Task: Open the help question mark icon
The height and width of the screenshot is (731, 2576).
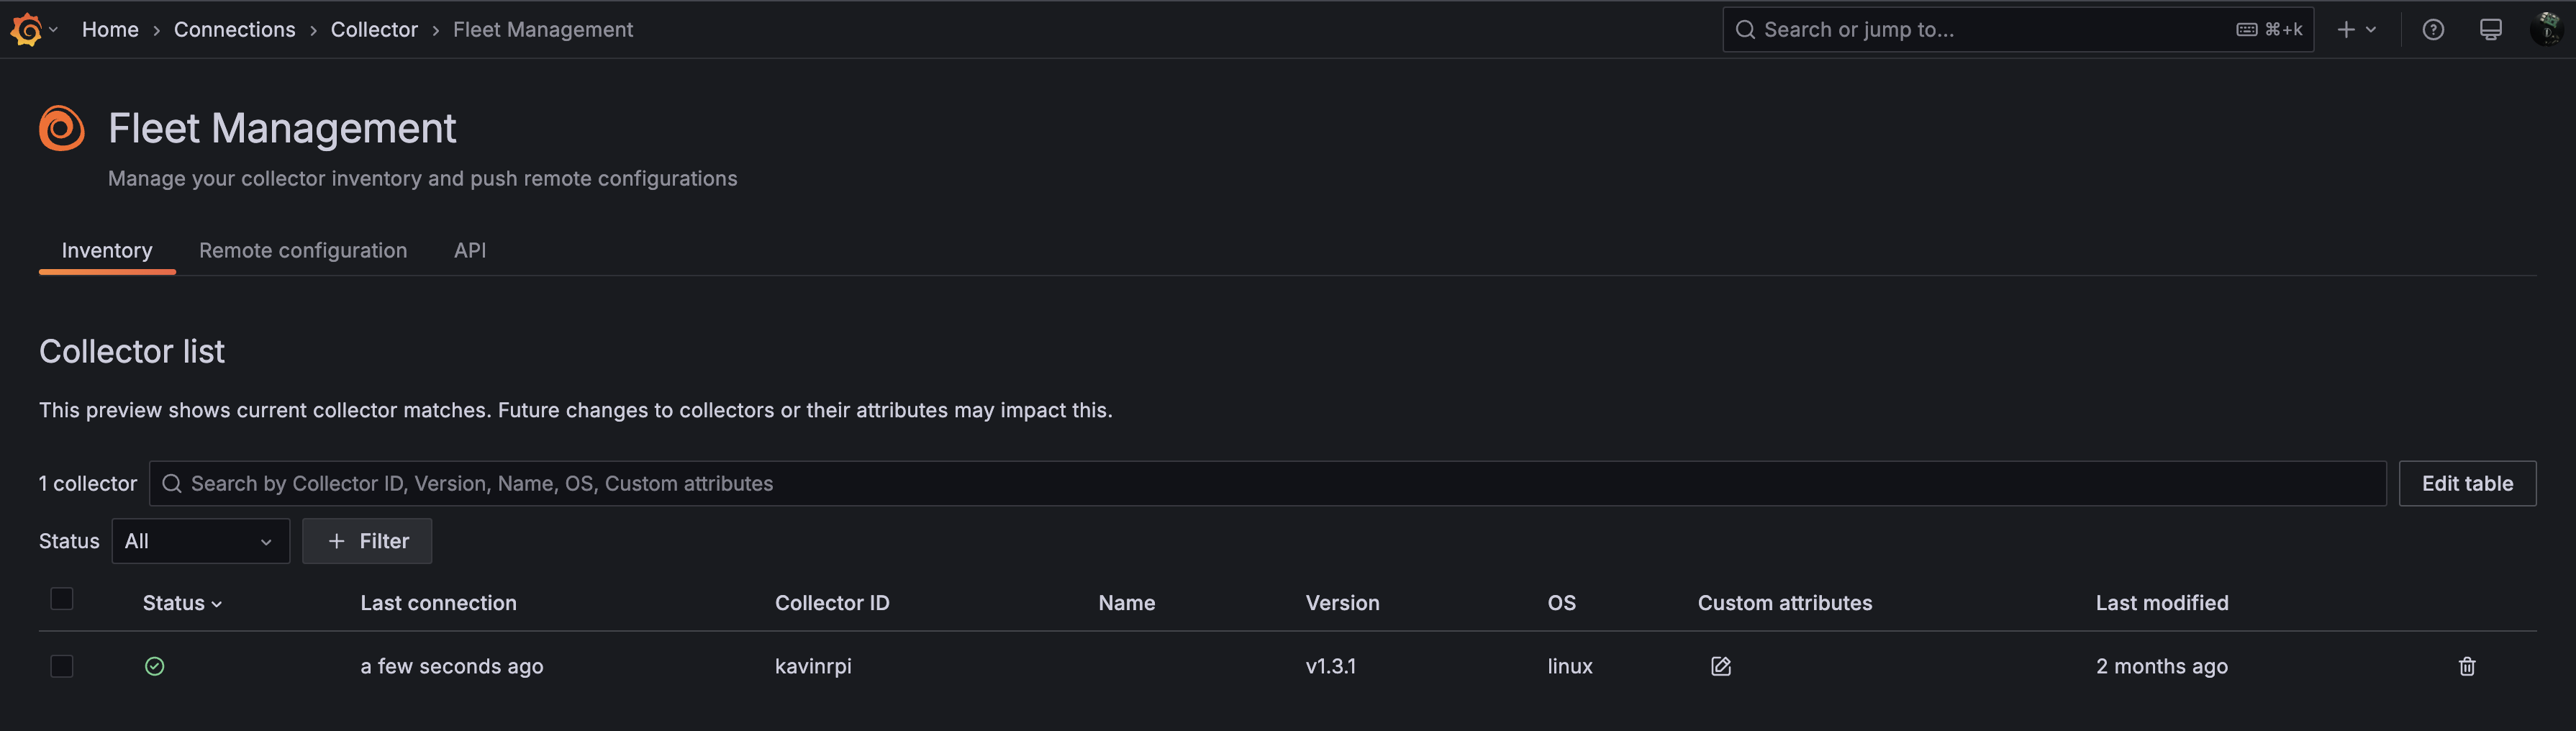Action: [2432, 30]
